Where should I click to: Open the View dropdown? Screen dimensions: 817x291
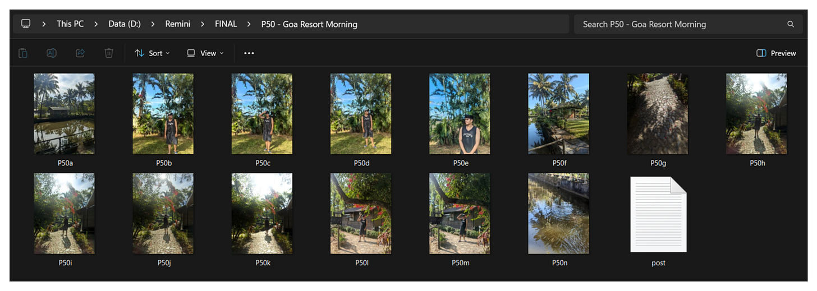click(x=205, y=53)
